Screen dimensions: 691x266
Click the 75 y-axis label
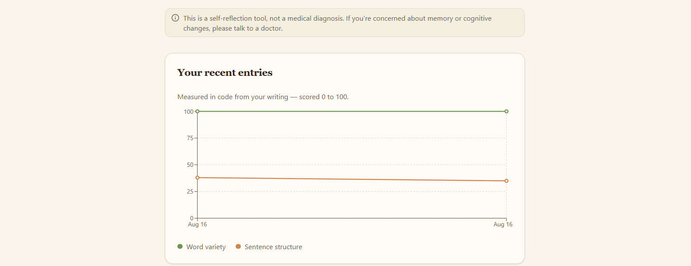(x=190, y=138)
